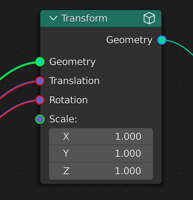Select the Scale X value field

(101, 137)
